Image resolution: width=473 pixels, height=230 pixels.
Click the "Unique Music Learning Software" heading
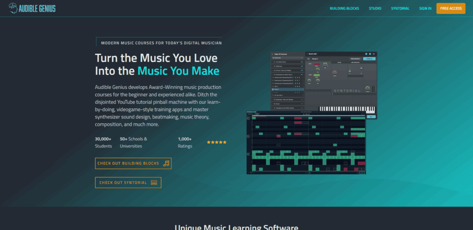[x=236, y=227]
